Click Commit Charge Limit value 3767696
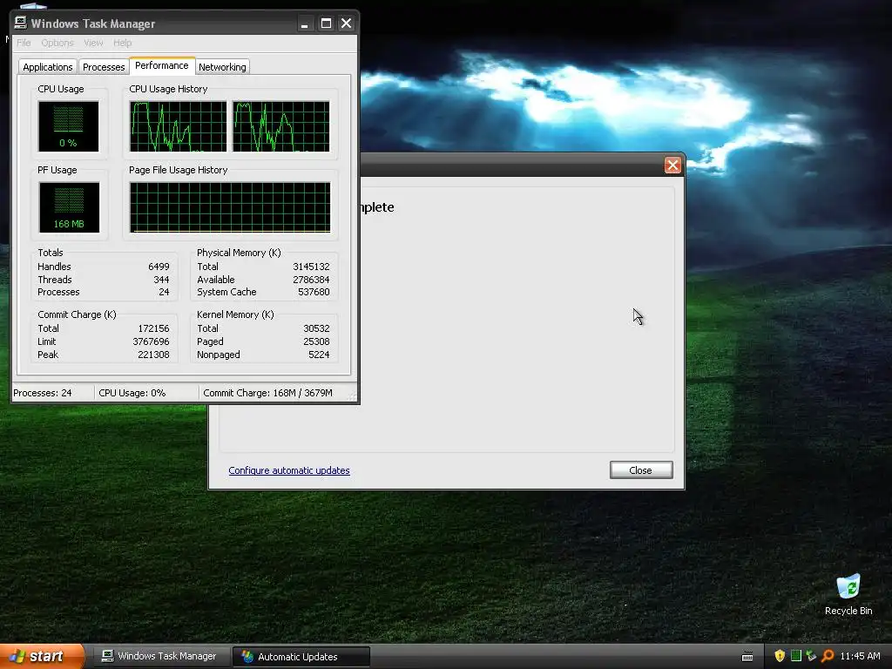The height and width of the screenshot is (669, 892). tap(151, 341)
